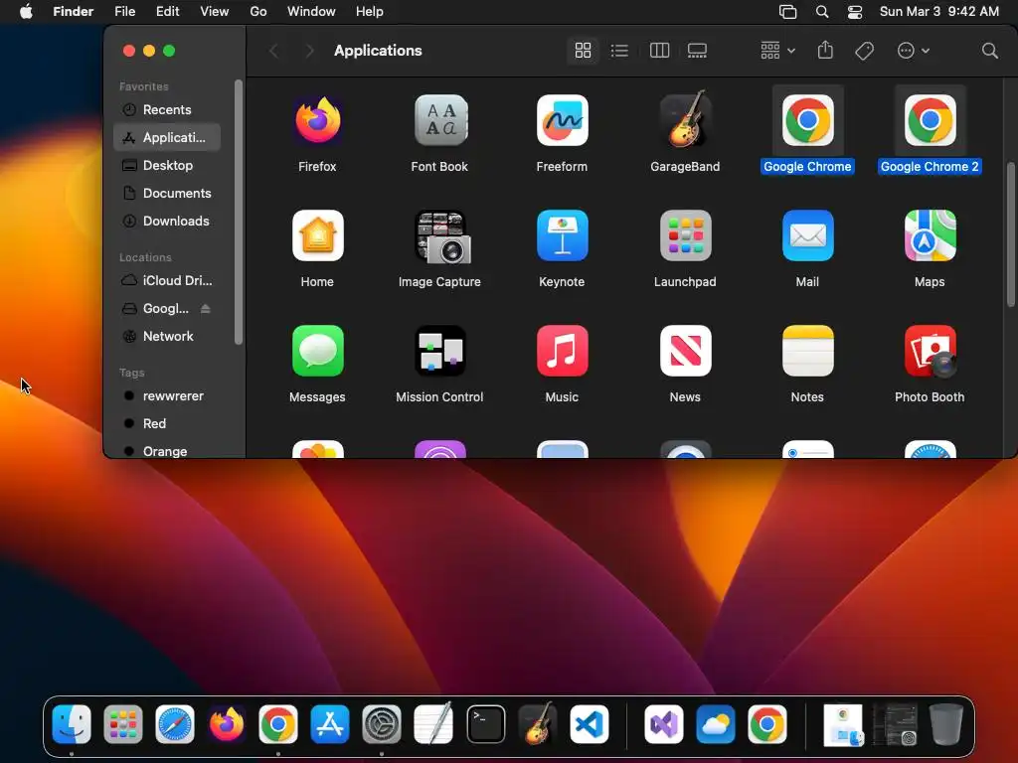Select the Messages app icon

317,351
